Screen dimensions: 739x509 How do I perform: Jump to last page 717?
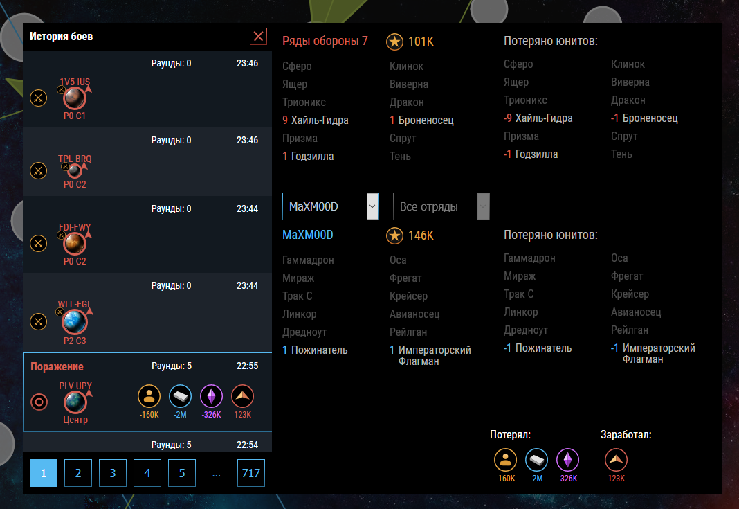point(251,473)
